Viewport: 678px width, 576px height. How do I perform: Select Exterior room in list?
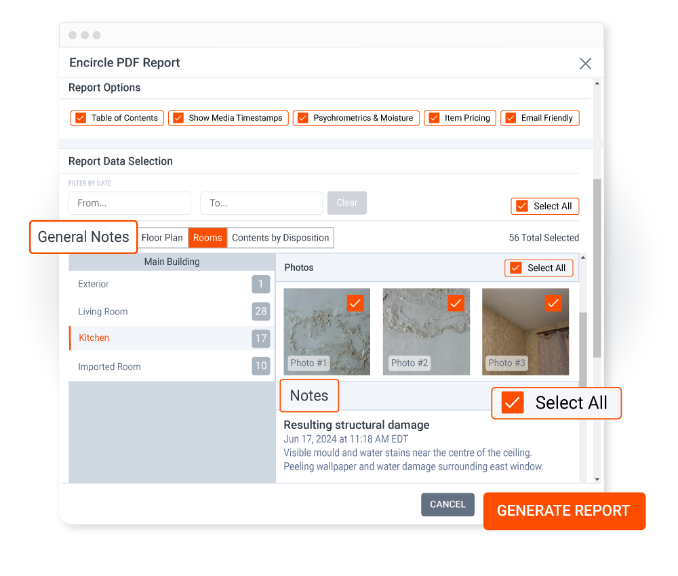(x=172, y=284)
